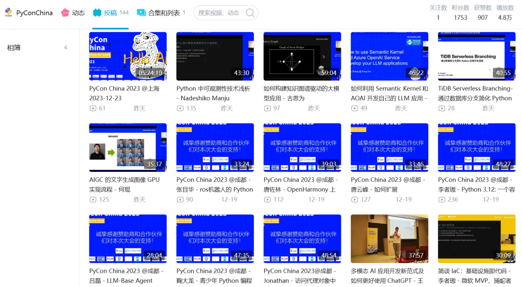Open title 李者璈 - Python 3.12
Screen dimensions: 522x287
click(477, 184)
